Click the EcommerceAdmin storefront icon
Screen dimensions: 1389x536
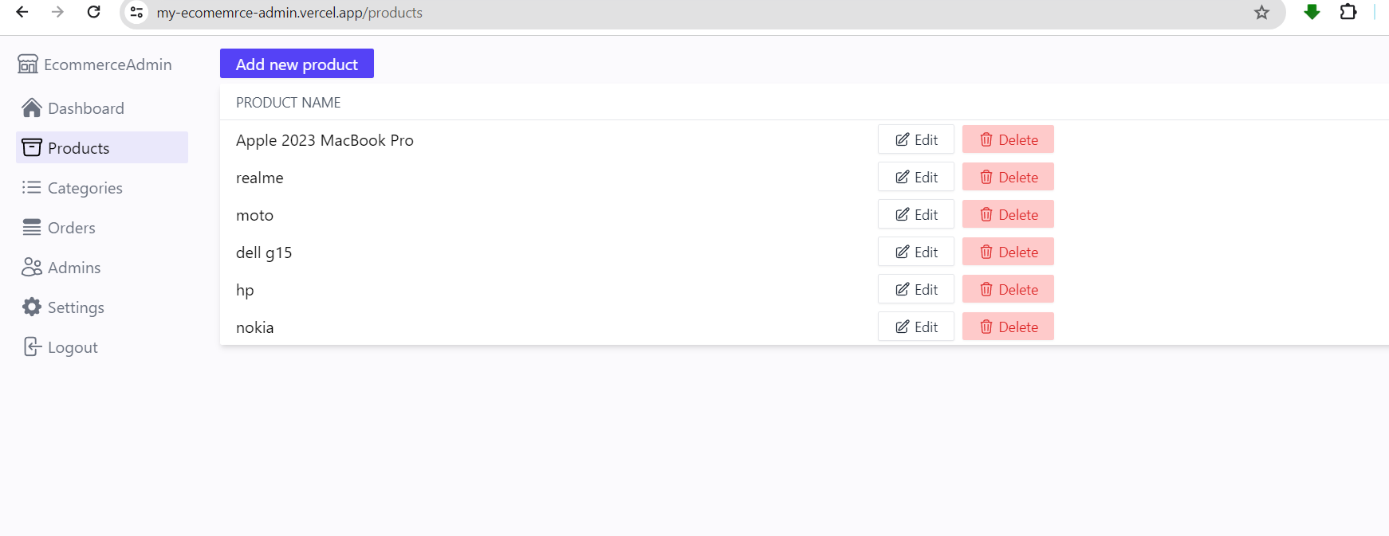tap(28, 64)
